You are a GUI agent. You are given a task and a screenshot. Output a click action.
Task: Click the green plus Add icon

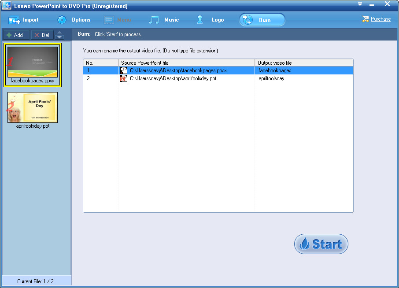click(x=9, y=35)
